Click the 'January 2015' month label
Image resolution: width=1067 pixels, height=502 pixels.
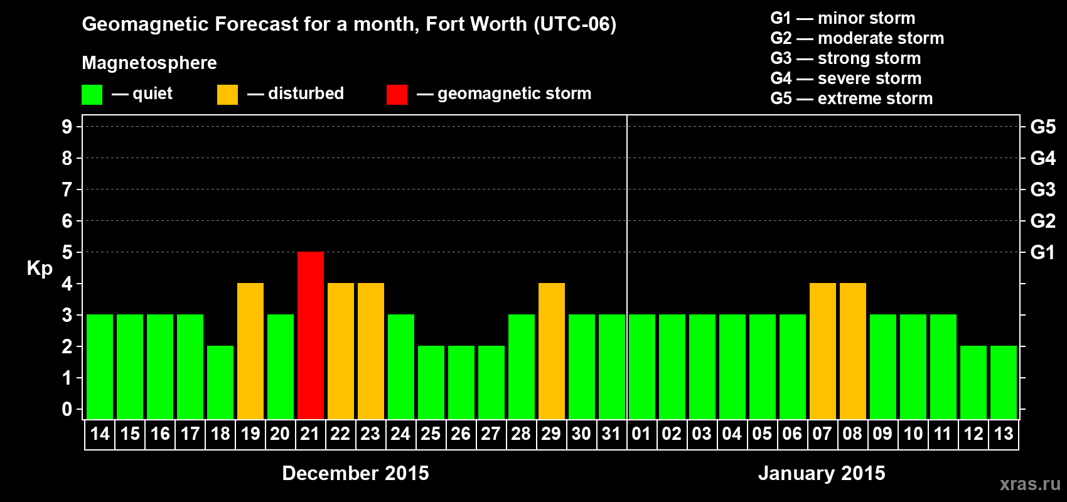click(x=822, y=473)
